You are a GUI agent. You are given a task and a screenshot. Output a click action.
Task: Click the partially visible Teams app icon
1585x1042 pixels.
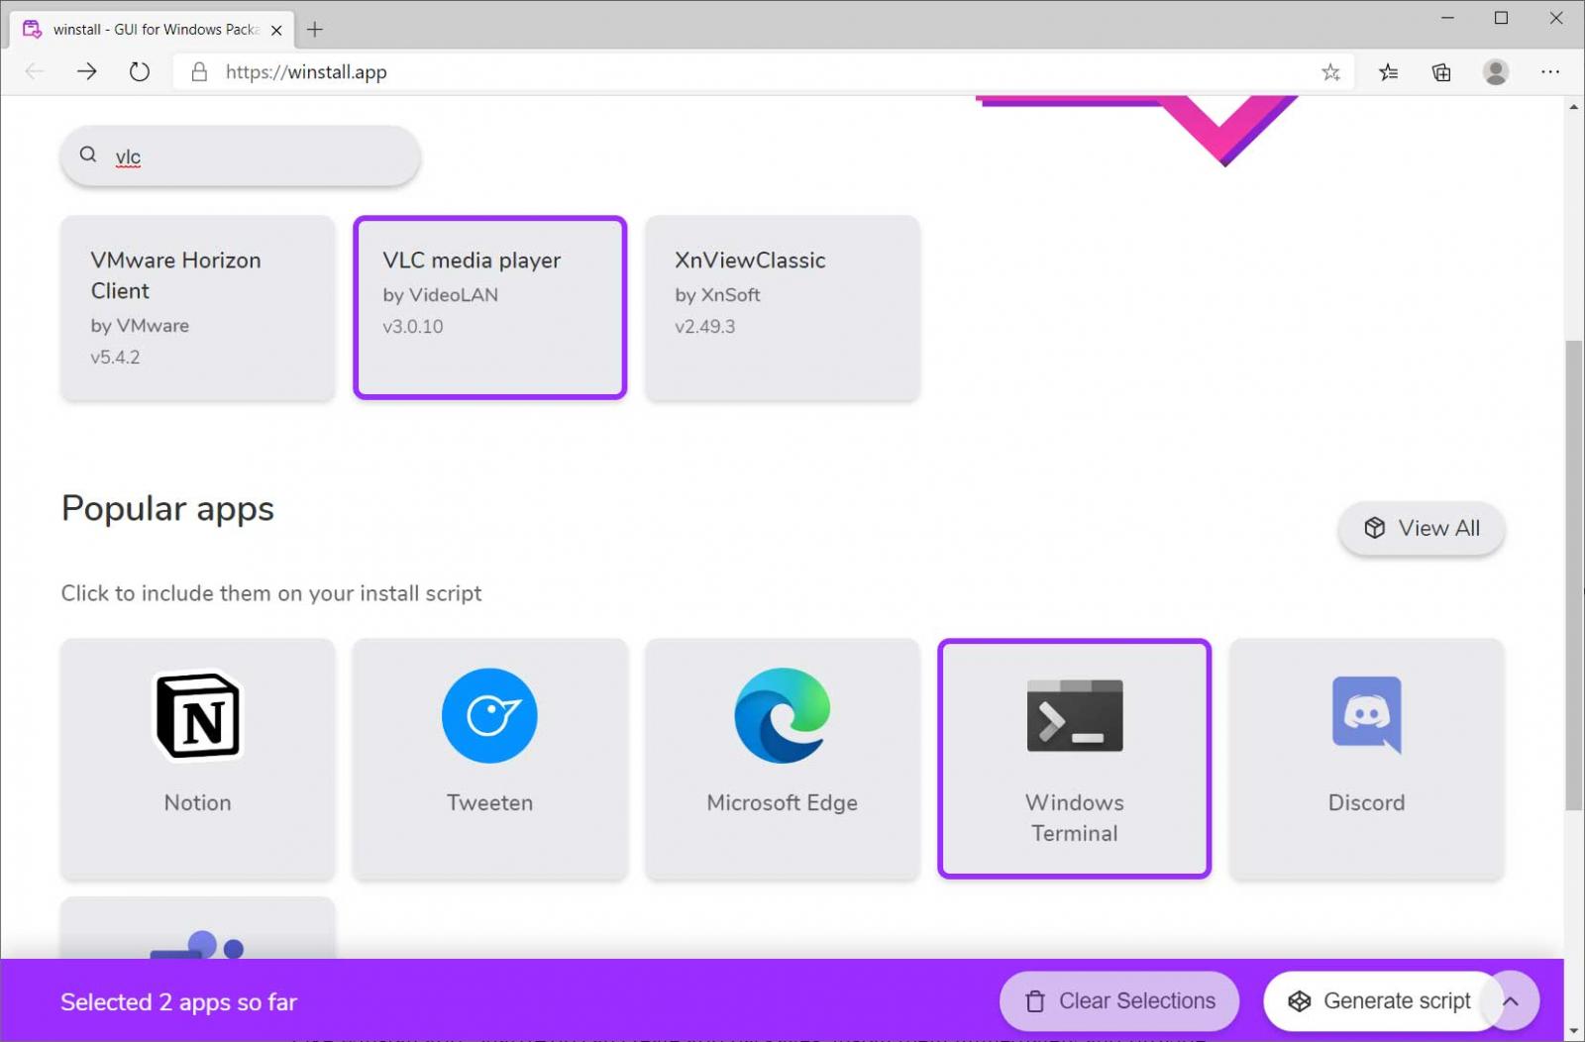(x=198, y=945)
